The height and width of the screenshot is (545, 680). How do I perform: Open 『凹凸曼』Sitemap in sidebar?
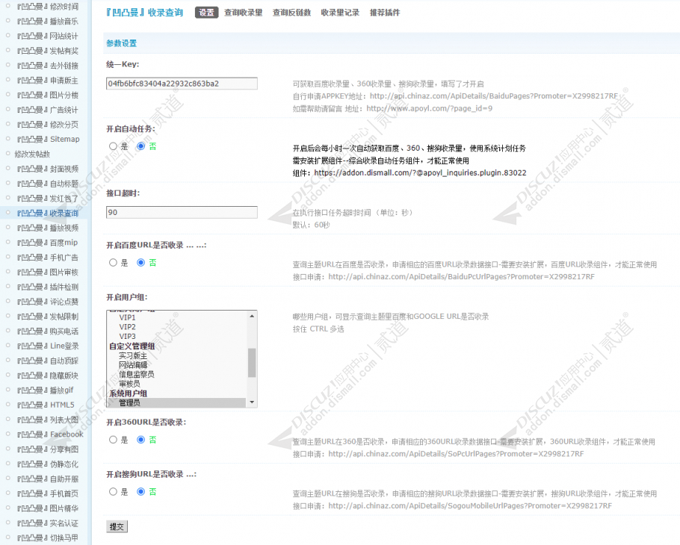coord(48,139)
